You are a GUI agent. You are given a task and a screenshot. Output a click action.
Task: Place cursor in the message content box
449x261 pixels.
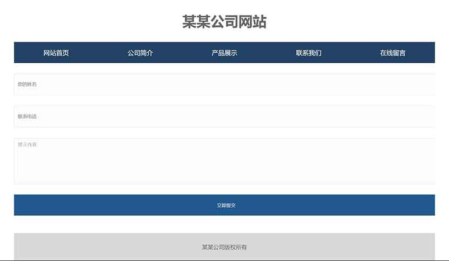(224, 161)
